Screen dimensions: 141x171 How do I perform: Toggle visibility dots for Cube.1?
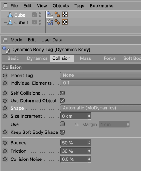click(x=39, y=23)
